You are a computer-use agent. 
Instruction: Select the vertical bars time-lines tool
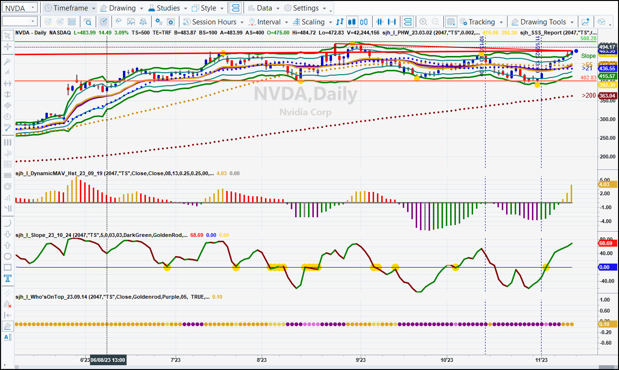7,142
